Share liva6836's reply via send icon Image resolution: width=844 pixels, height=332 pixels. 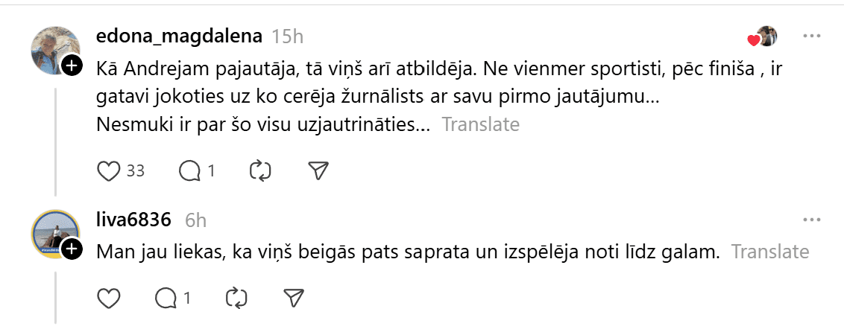pos(295,299)
